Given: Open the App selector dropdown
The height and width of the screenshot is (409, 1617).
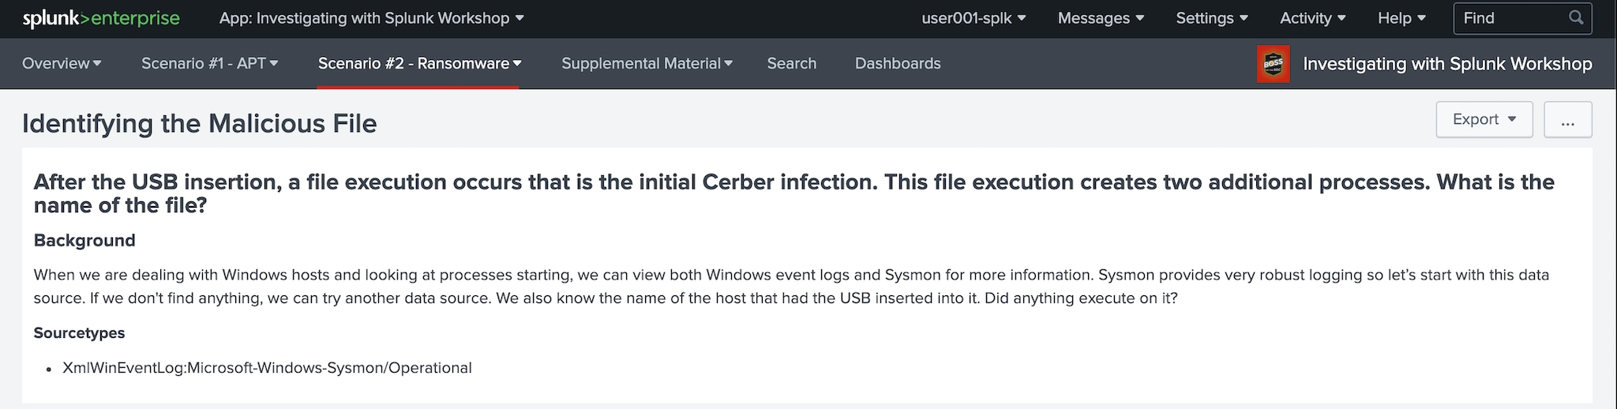Looking at the screenshot, I should 371,18.
